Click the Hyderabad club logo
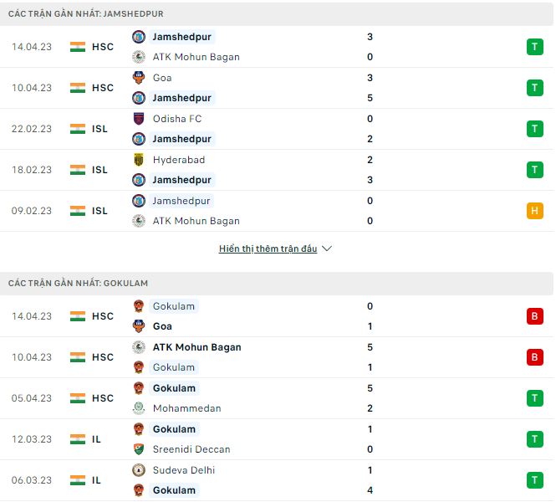 point(139,160)
